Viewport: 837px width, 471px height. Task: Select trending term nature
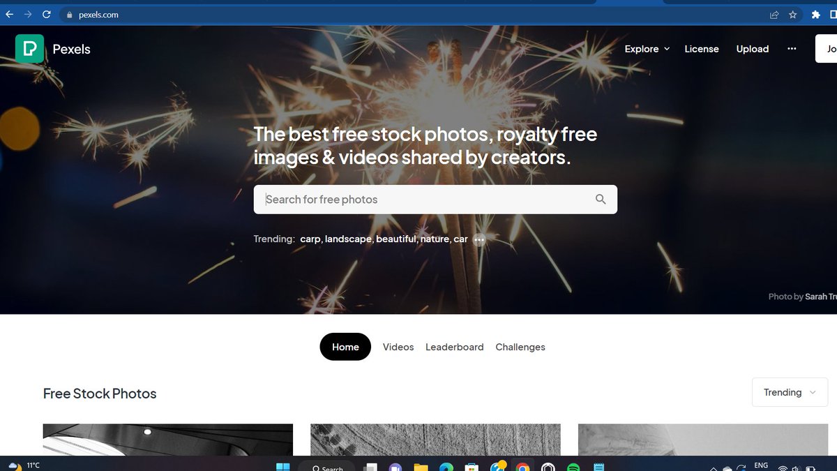click(x=435, y=239)
